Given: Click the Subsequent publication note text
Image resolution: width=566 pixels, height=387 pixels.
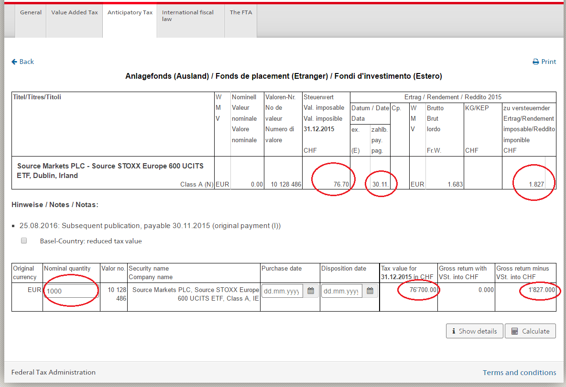Looking at the screenshot, I should (x=150, y=226).
